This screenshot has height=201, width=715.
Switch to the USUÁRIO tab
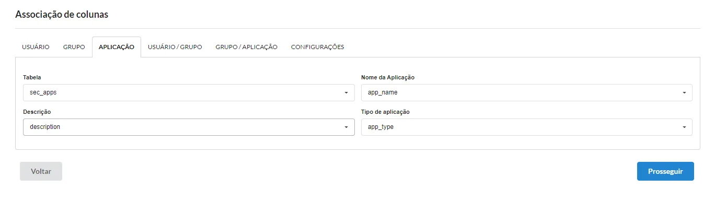tap(36, 47)
